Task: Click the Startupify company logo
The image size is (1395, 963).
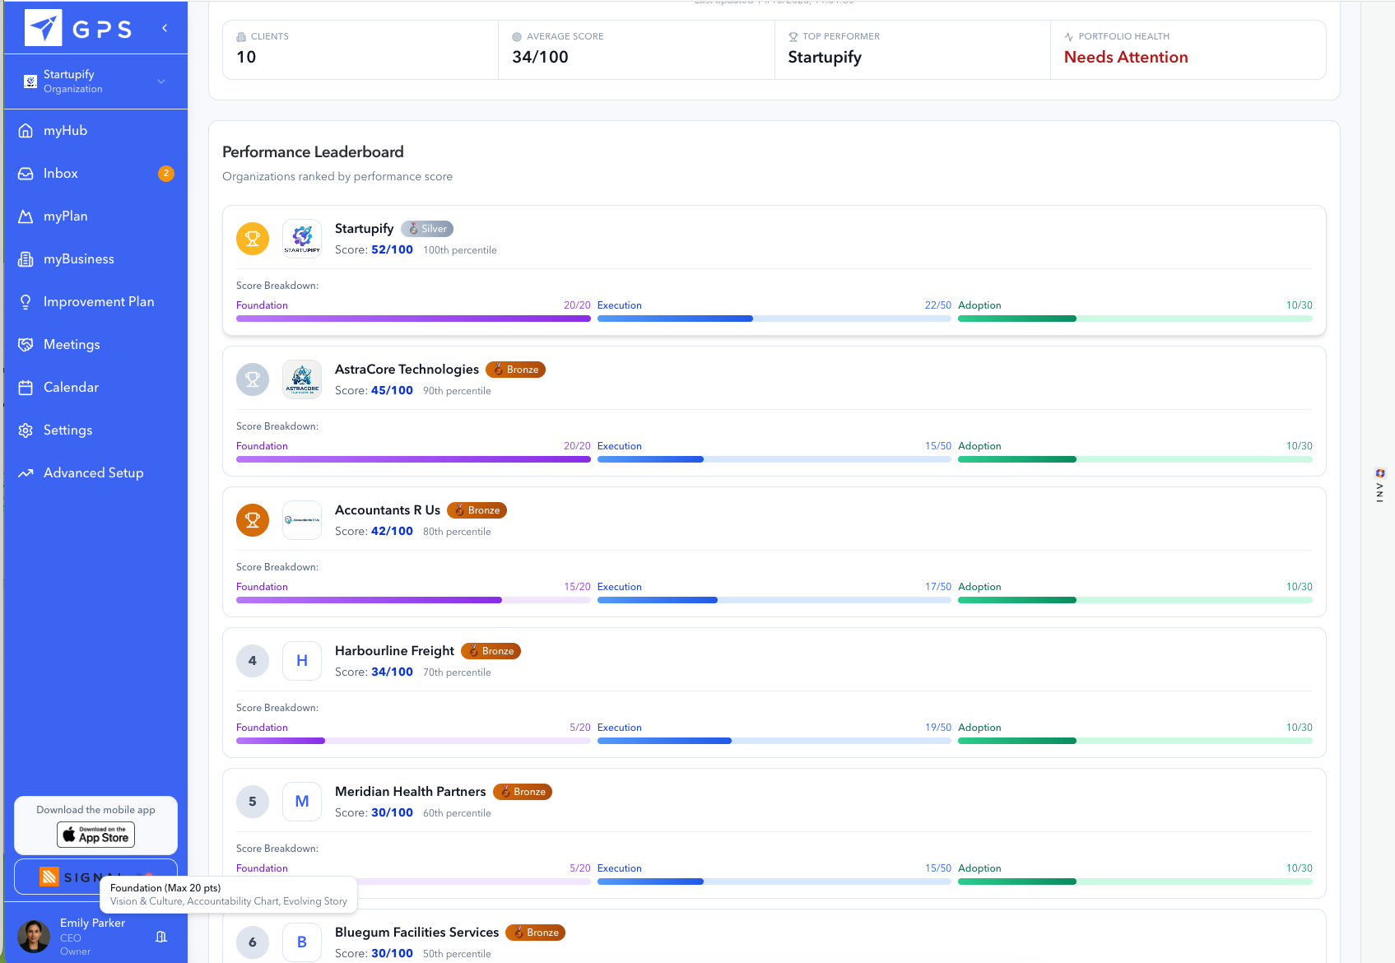Action: coord(302,239)
